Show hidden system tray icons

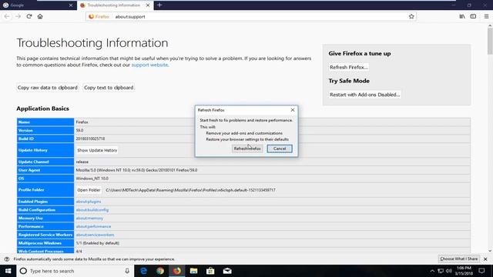coord(432,271)
